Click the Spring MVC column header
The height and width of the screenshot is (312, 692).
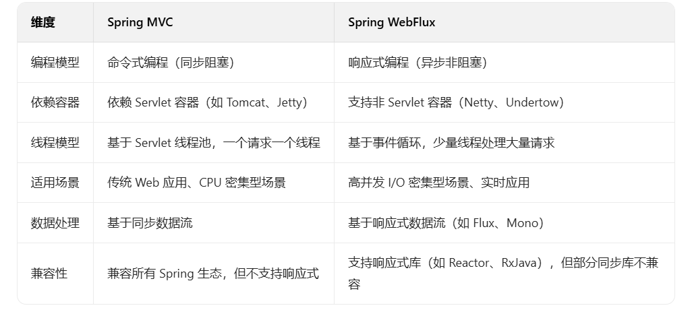pyautogui.click(x=140, y=22)
